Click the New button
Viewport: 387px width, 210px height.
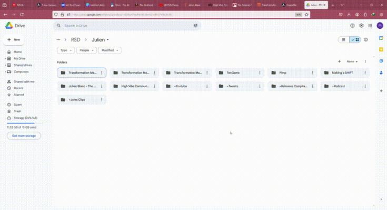[x=14, y=39]
